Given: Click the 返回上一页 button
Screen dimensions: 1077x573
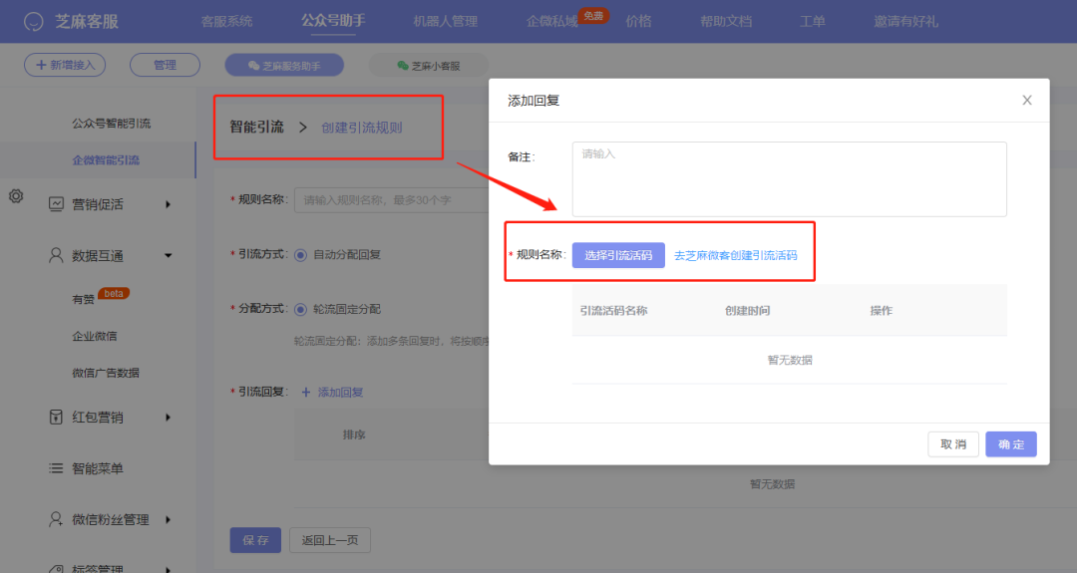Looking at the screenshot, I should click(330, 540).
